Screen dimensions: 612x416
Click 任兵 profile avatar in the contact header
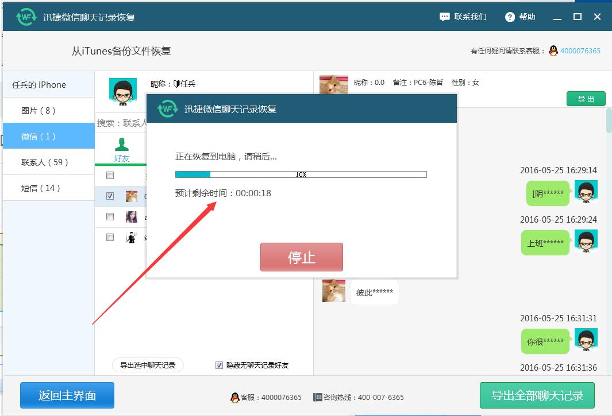click(123, 92)
